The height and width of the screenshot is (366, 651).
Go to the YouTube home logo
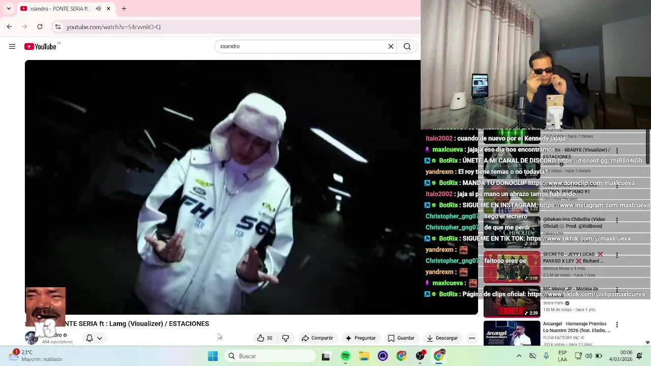tap(40, 46)
